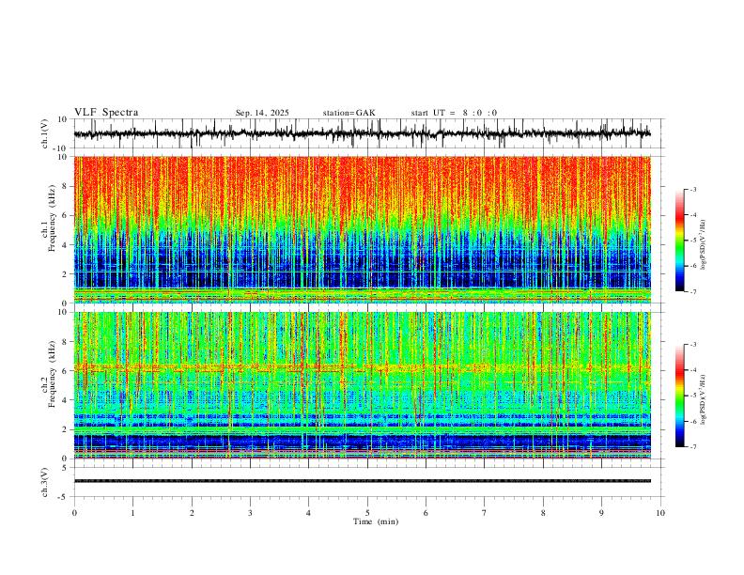This screenshot has height=575, width=744.
Task: Click the "-7" tick on ch.2 colorbar
Action: tap(692, 447)
